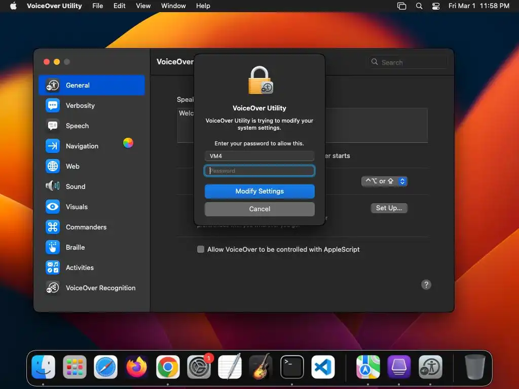519x389 pixels.
Task: Open the VoiceOver Utility app menu
Action: [x=54, y=6]
